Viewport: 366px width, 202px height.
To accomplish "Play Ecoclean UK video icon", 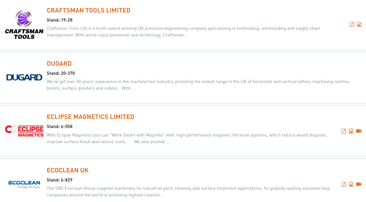I will pyautogui.click(x=359, y=184).
